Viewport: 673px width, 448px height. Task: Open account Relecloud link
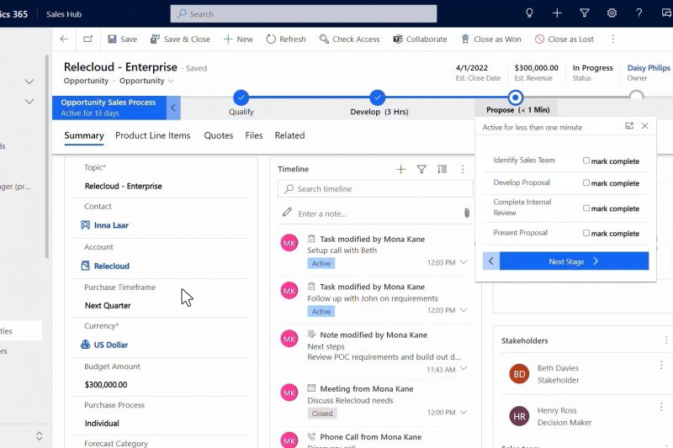[x=112, y=266]
